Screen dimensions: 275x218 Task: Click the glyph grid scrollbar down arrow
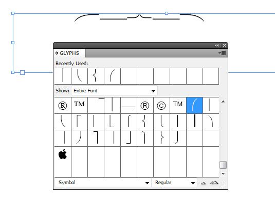coord(223,173)
